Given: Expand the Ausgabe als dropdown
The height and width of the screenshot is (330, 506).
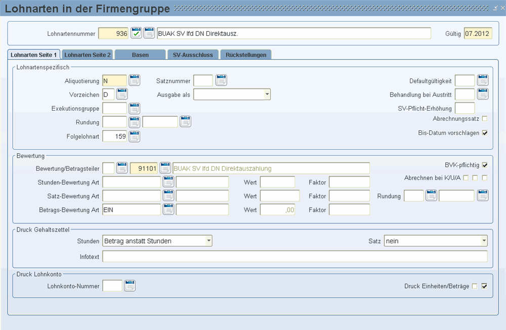Looking at the screenshot, I should click(x=267, y=95).
